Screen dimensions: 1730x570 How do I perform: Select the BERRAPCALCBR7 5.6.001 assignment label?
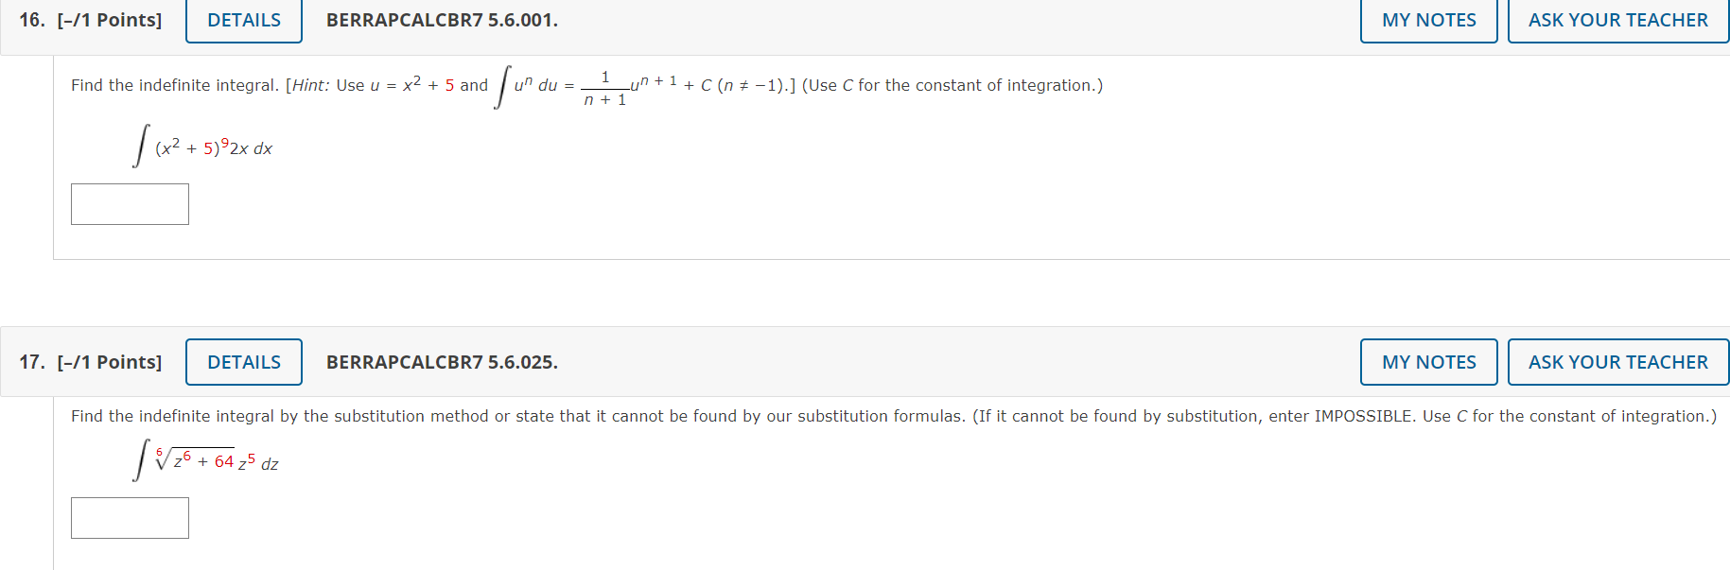pyautogui.click(x=439, y=20)
